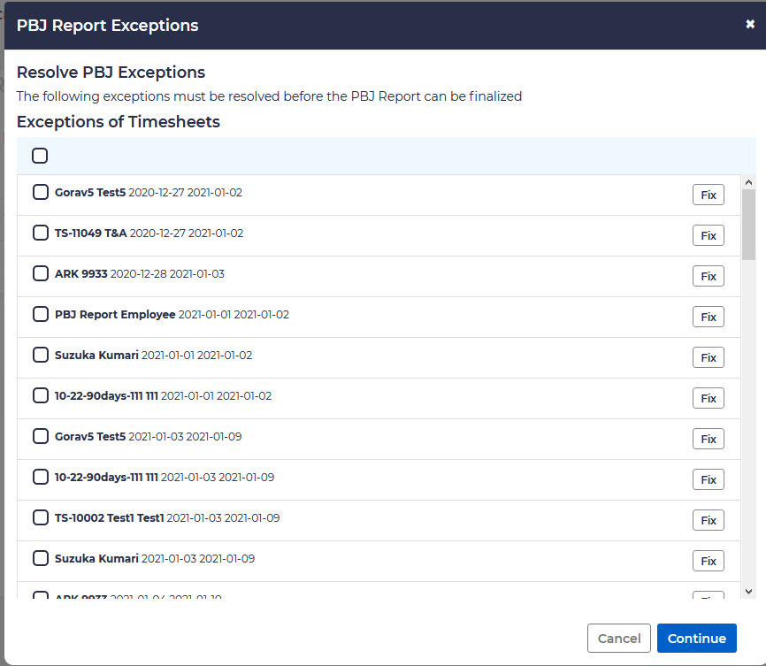
Task: Fix the ARK 9933 2020-12-28 exception
Action: 708,277
